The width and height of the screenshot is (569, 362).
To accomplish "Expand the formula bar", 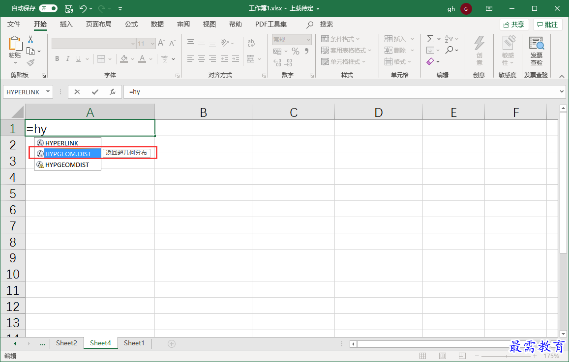I will pyautogui.click(x=562, y=92).
